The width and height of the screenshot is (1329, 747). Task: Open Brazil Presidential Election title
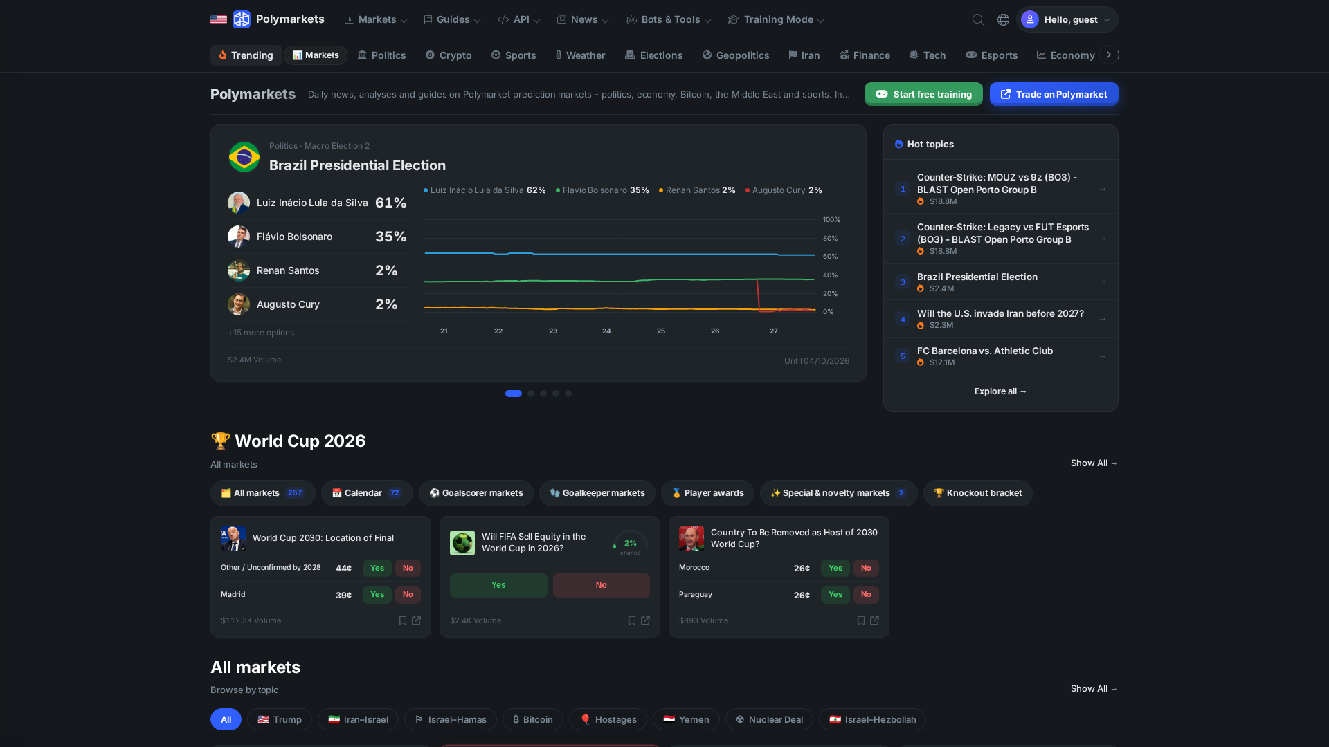[357, 165]
